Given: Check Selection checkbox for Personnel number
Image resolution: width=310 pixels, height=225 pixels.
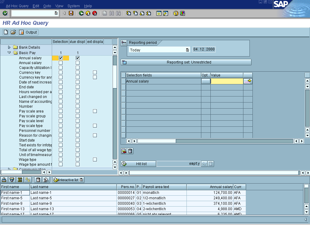Looking at the screenshot, I should point(61,131).
